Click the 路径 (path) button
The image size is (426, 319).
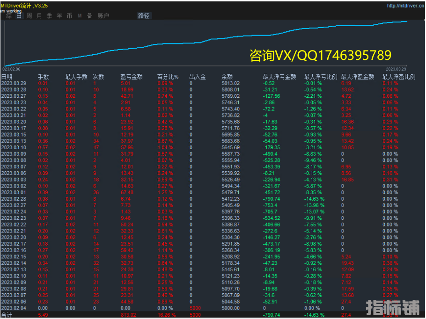click(144, 16)
